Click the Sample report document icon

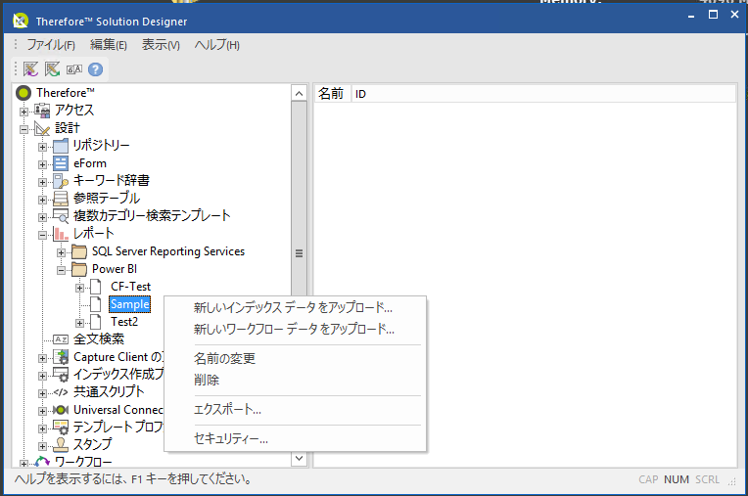(96, 304)
